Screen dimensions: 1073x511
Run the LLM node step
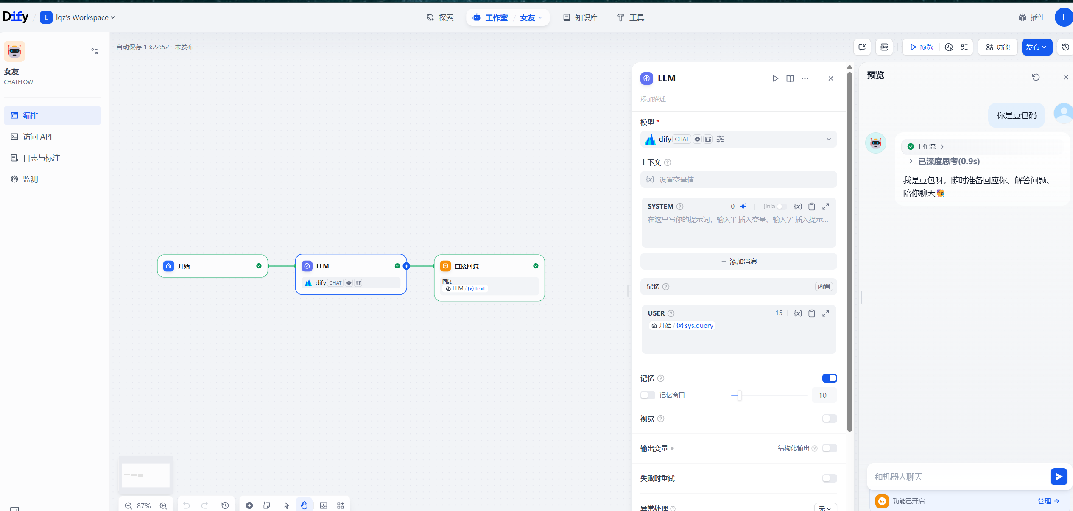tap(775, 78)
